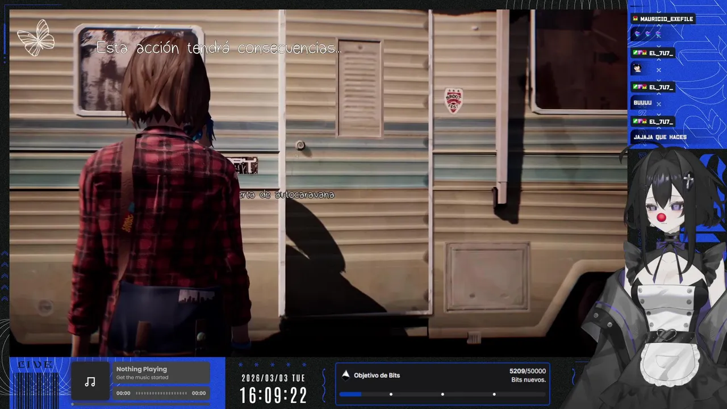Click the '5209/50000' bits counter
This screenshot has width=727, height=409.
(528, 371)
